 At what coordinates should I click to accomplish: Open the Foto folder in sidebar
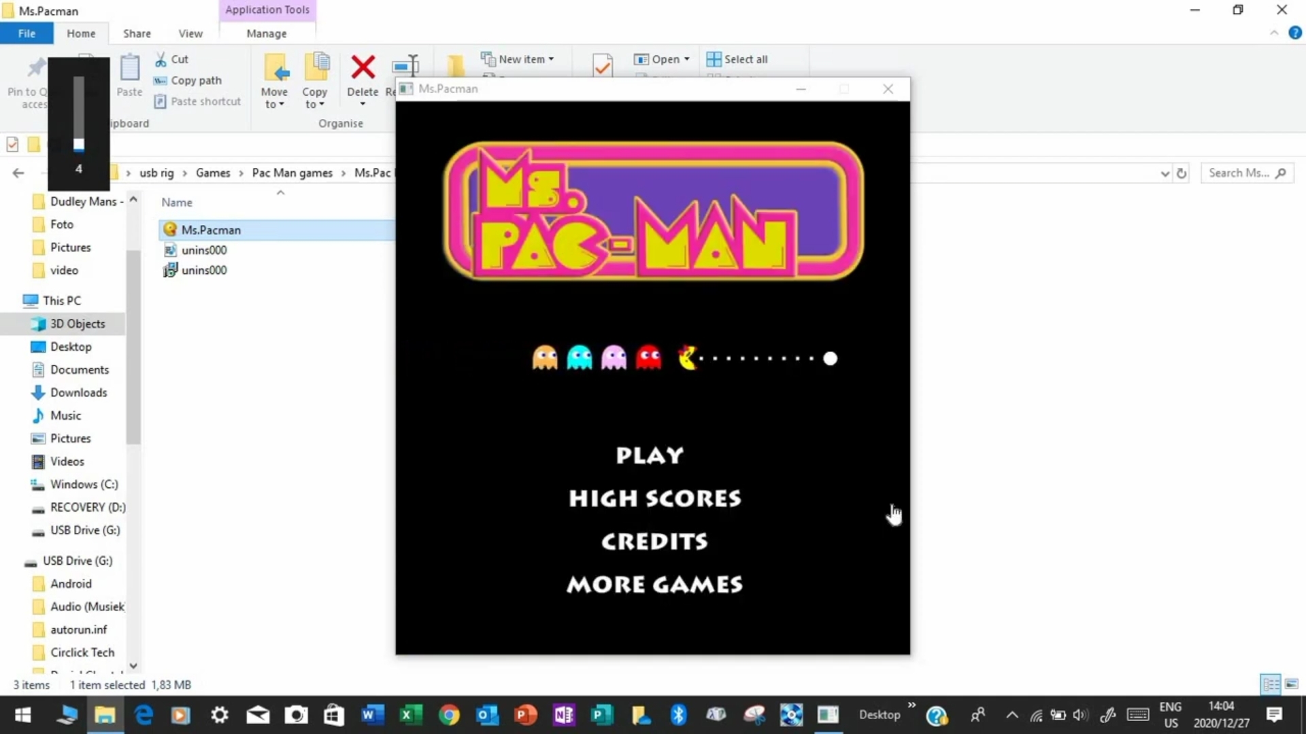(61, 224)
